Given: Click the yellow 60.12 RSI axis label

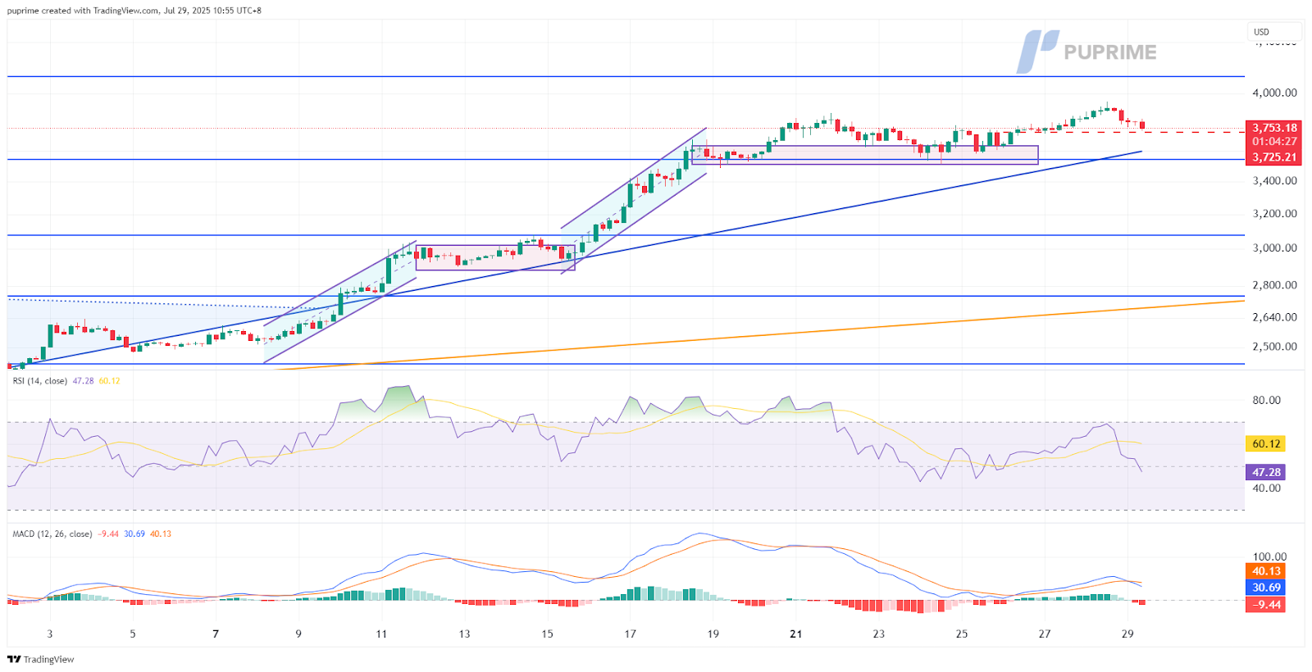Looking at the screenshot, I should point(1266,444).
